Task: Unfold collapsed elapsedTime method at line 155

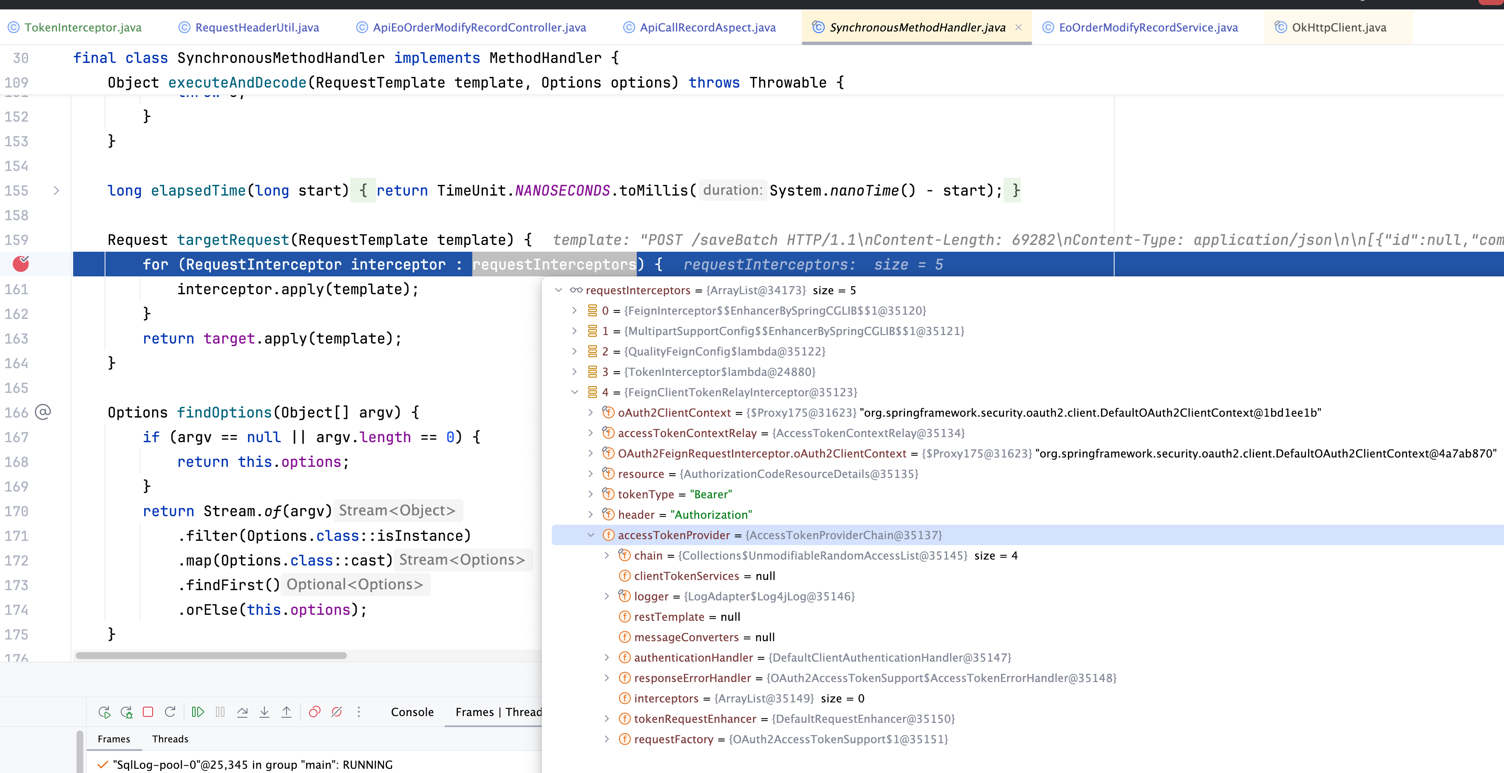Action: pos(56,190)
